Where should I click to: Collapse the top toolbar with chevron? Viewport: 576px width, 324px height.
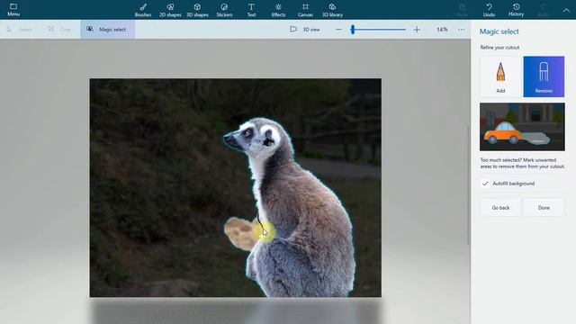[x=566, y=10]
